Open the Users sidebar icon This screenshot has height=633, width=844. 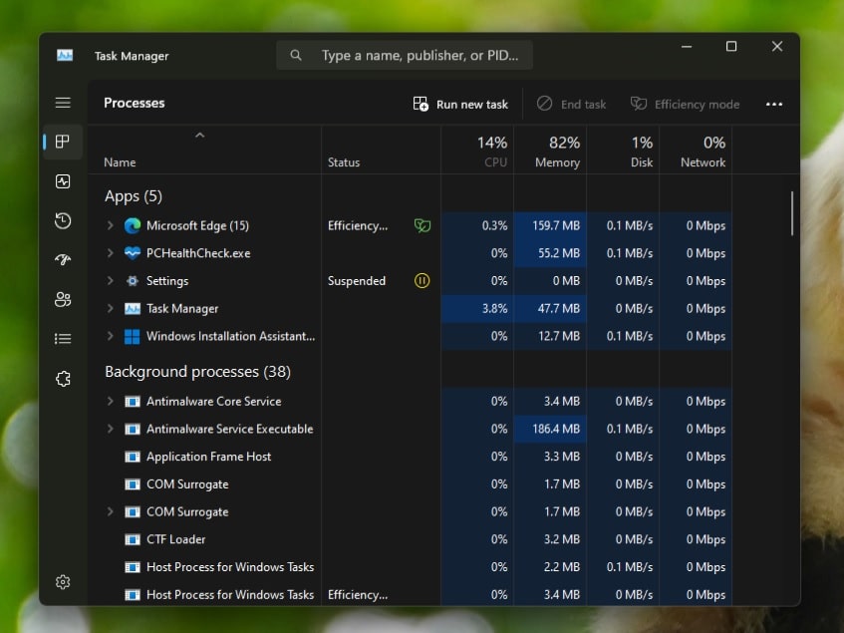[63, 299]
